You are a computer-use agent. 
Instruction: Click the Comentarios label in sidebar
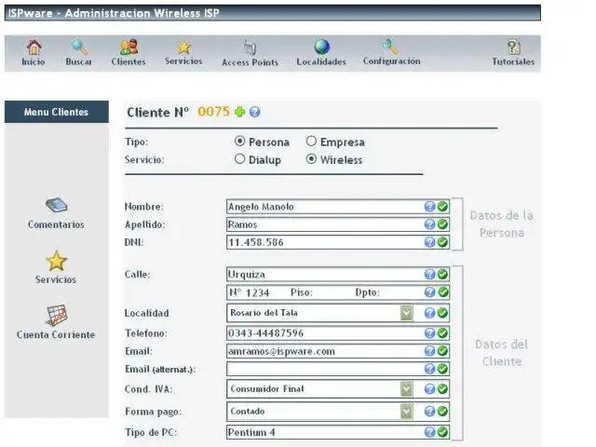[x=56, y=224]
